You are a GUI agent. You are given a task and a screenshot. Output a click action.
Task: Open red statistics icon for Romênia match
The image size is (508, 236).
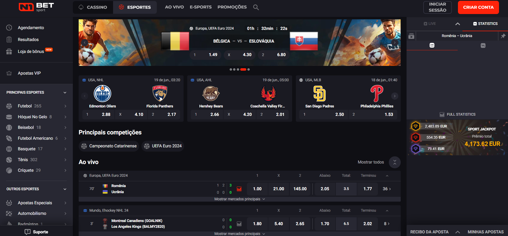point(239,189)
